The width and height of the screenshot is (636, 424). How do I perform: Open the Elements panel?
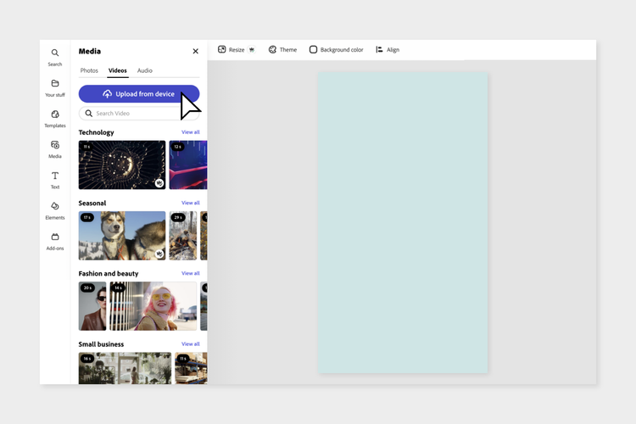click(55, 210)
